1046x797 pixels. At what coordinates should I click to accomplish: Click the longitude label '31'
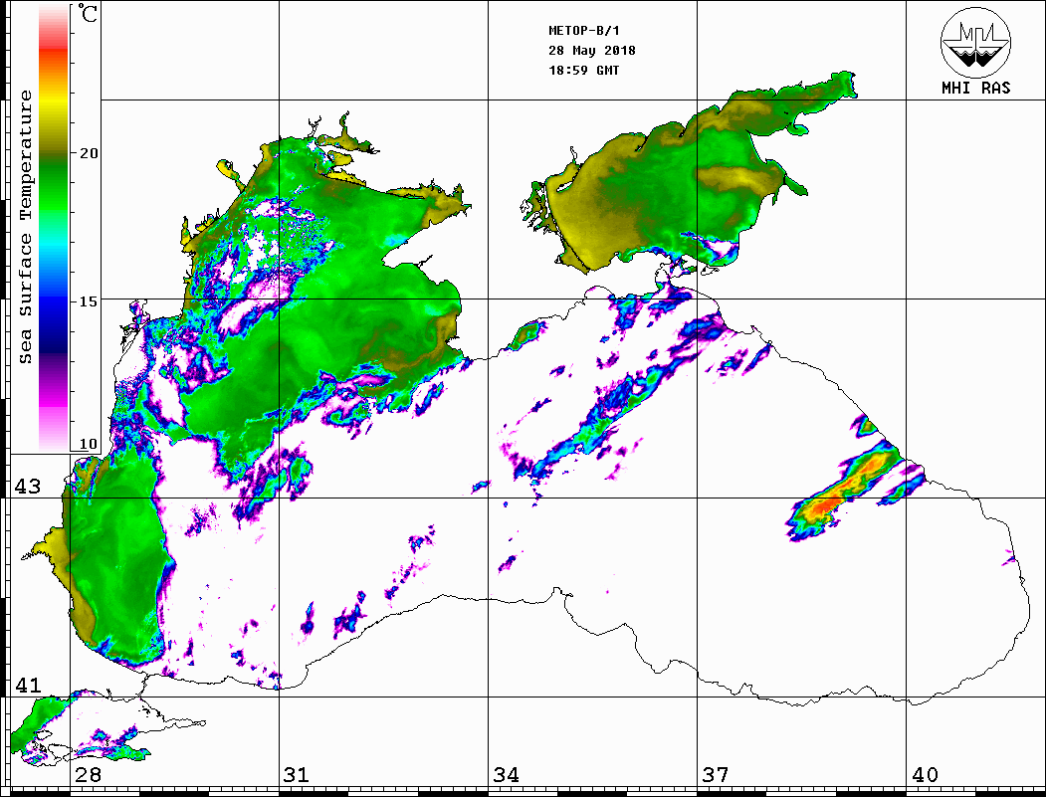[x=297, y=775]
